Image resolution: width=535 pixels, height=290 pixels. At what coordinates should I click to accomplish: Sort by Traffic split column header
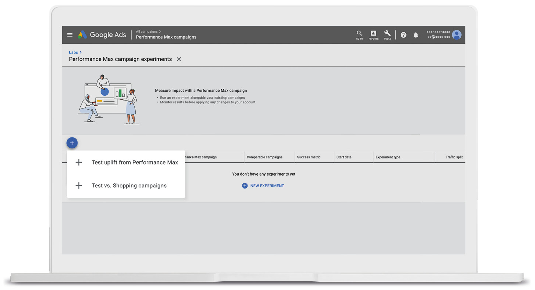(454, 157)
